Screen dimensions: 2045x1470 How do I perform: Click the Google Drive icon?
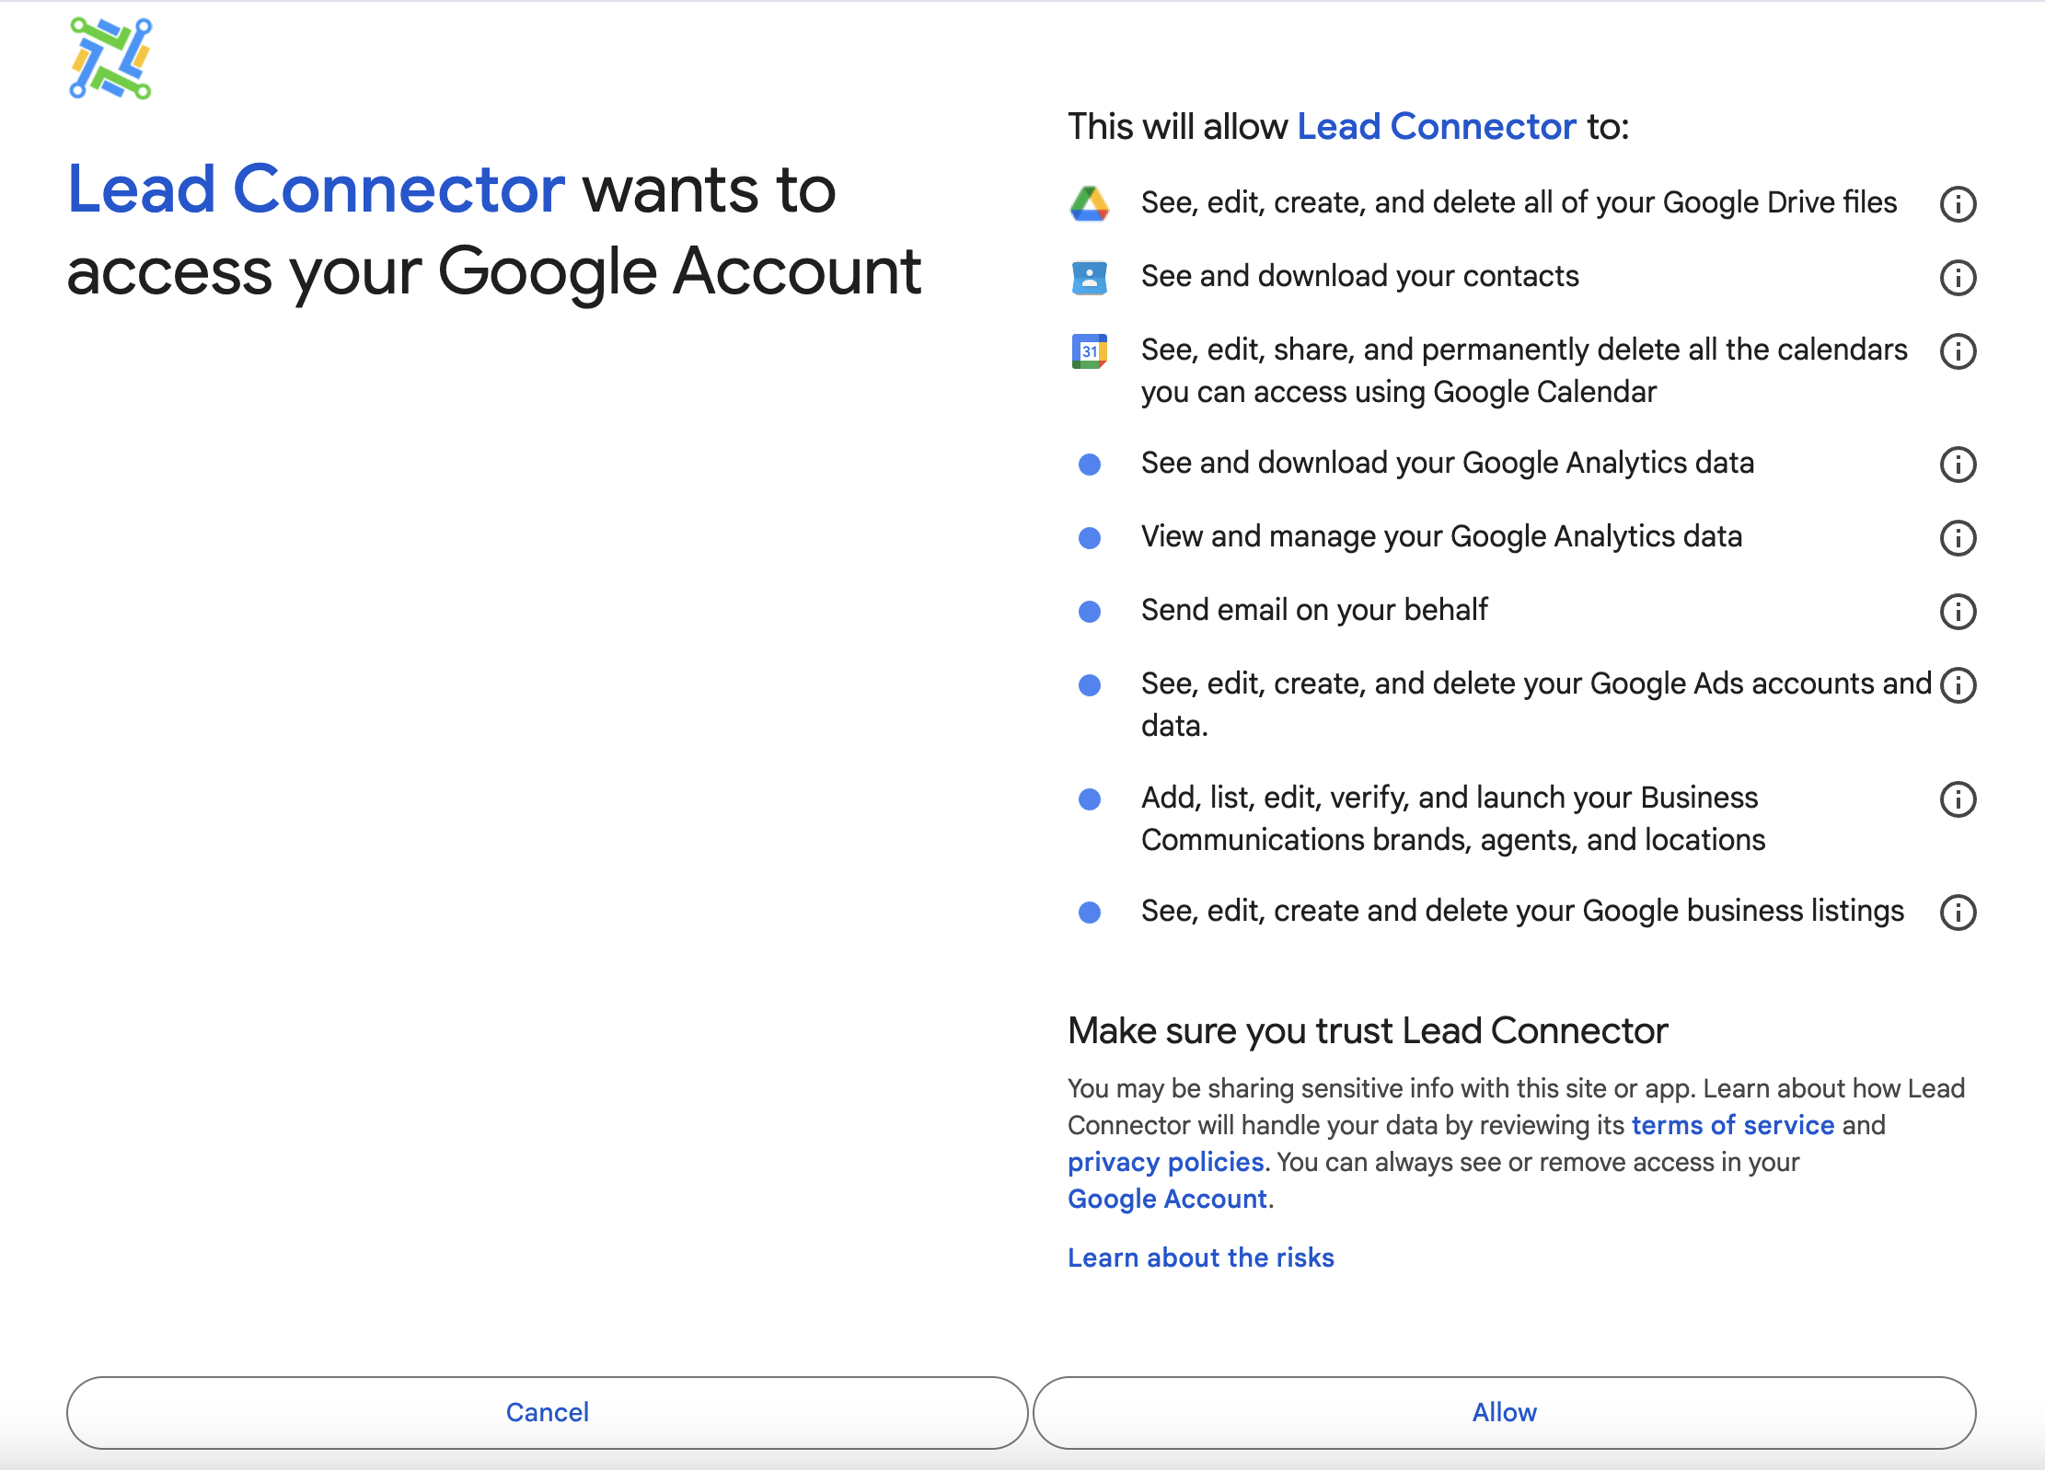pos(1090,203)
